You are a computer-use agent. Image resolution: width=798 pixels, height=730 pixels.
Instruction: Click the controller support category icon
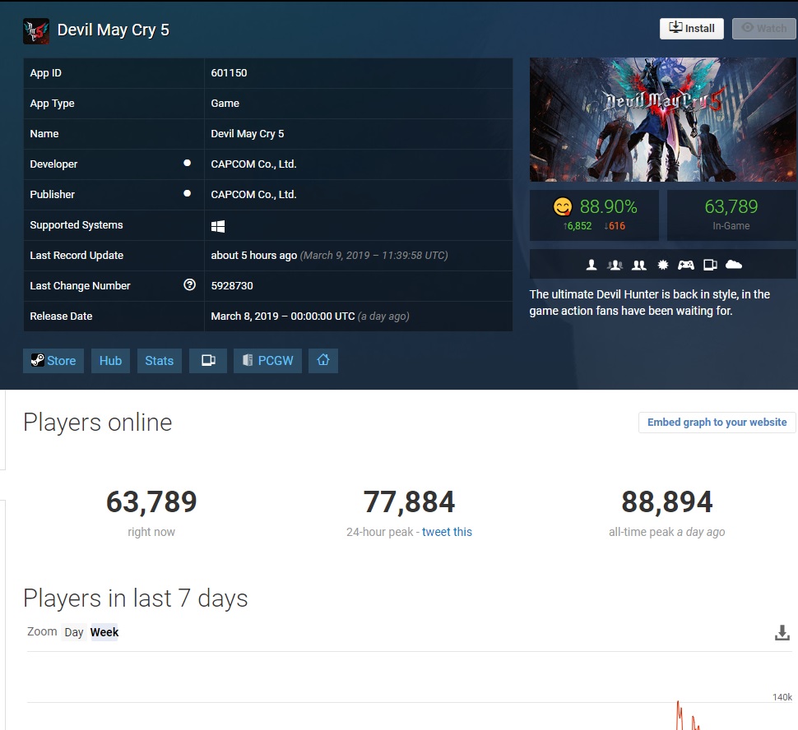(686, 265)
